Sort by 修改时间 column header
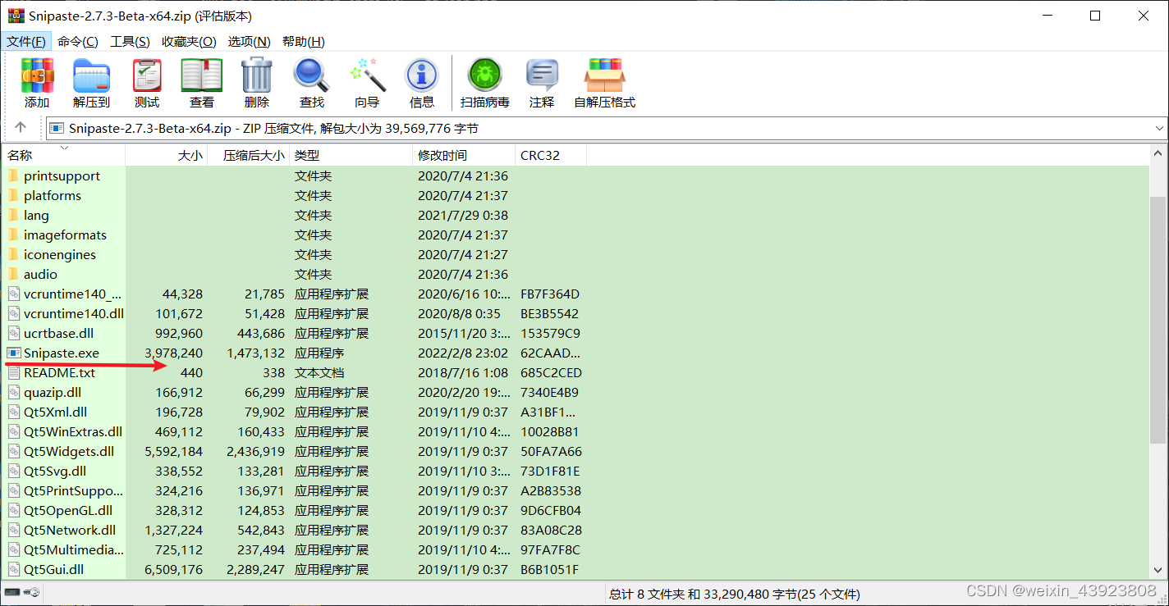Viewport: 1169px width, 606px height. 464,155
